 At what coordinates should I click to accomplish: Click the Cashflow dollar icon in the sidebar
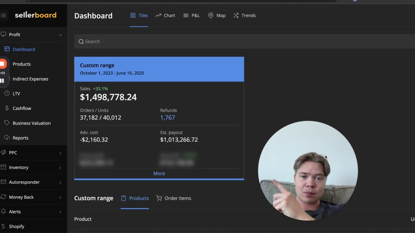7,108
